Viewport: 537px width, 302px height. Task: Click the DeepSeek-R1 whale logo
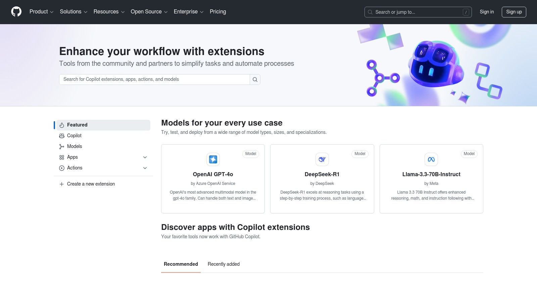(322, 159)
